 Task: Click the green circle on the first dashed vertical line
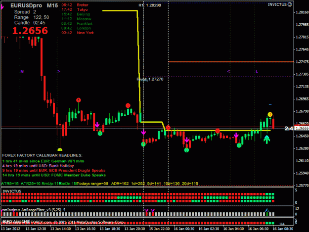143,144
